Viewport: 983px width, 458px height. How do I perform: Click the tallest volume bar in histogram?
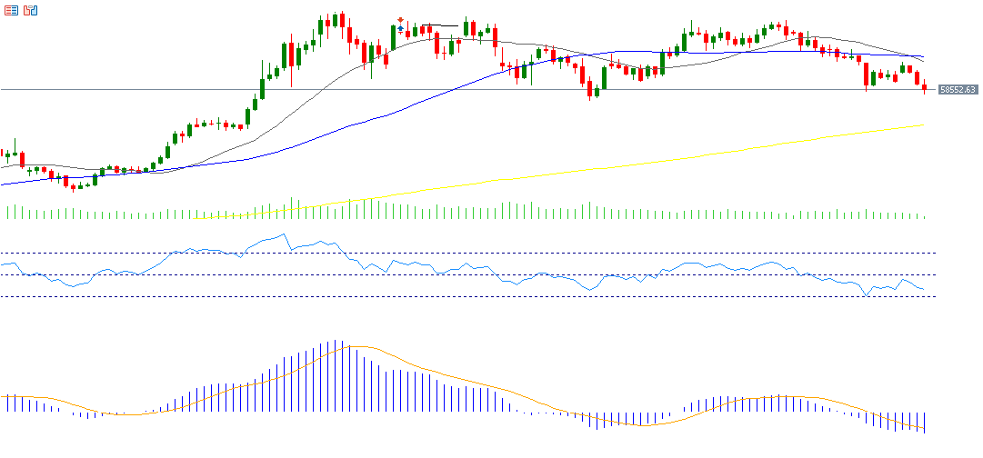click(x=291, y=208)
